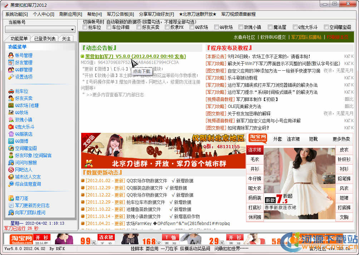Screen dimensions: 359x255
Task: Click the 设置选项 wrench icon
Action: (x=11, y=77)
